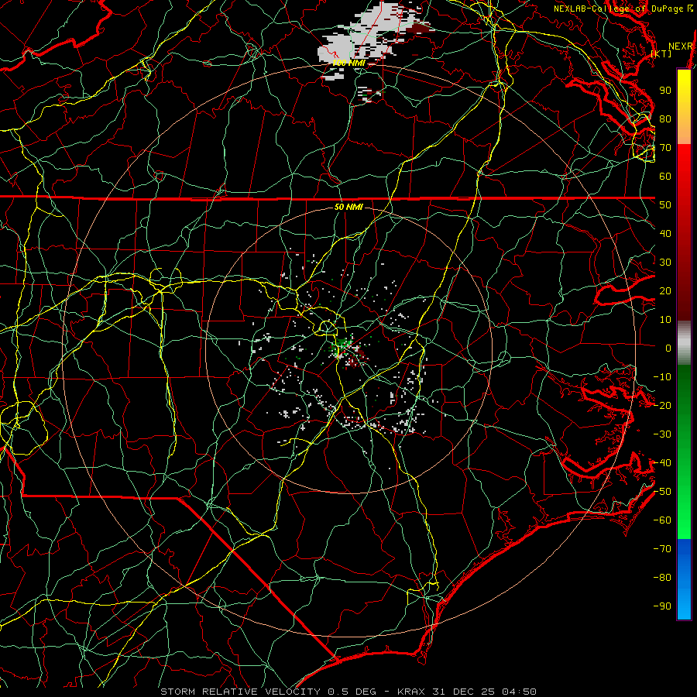697x697 pixels.
Task: Click the 70 value on the velocity scale
Action: (665, 148)
